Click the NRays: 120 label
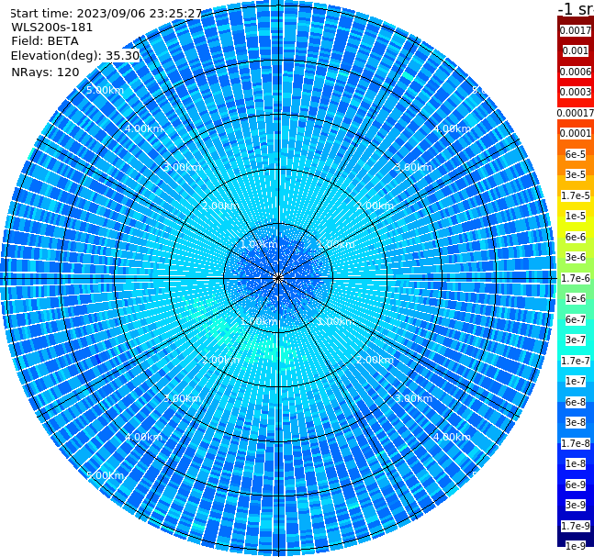This screenshot has width=594, height=557. (x=45, y=72)
